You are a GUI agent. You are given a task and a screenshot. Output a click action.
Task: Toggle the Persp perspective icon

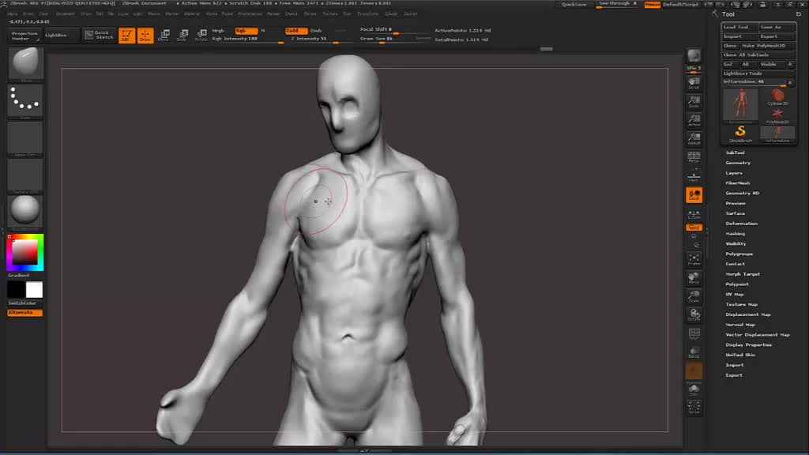coord(694,157)
